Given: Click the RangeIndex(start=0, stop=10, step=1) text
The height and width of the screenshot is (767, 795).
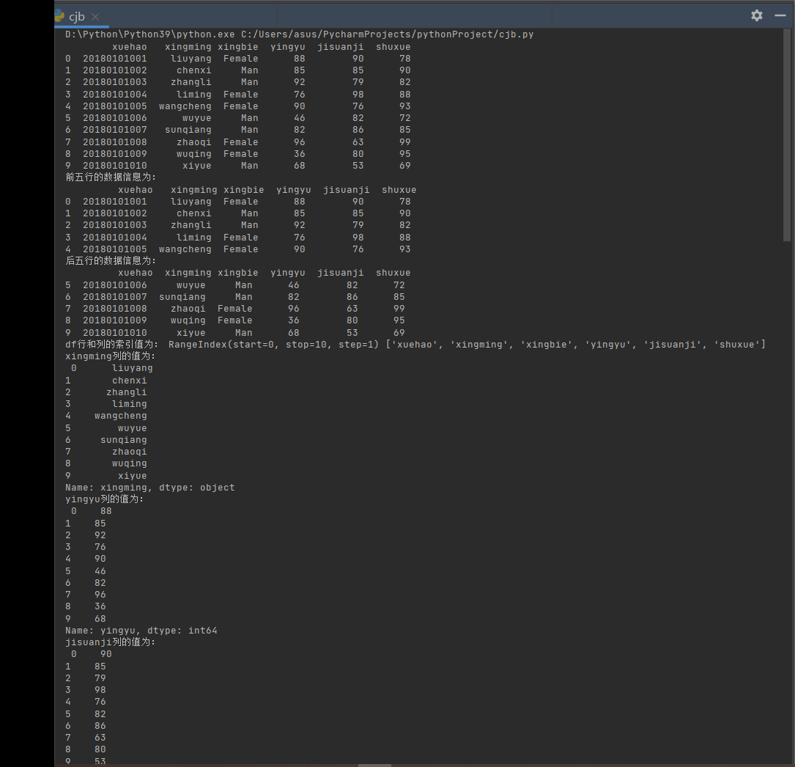Looking at the screenshot, I should click(274, 345).
